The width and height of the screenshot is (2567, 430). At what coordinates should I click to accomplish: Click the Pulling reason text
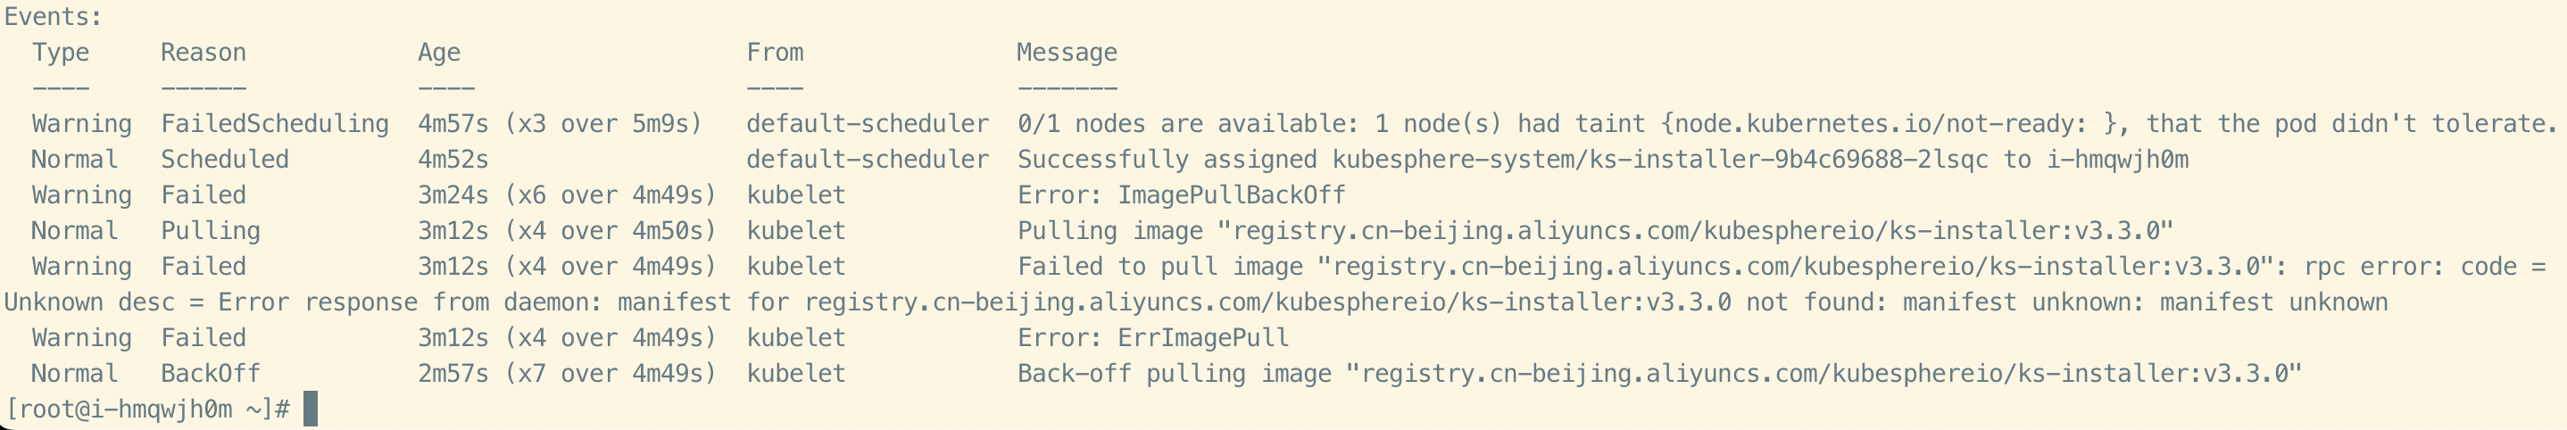(211, 232)
